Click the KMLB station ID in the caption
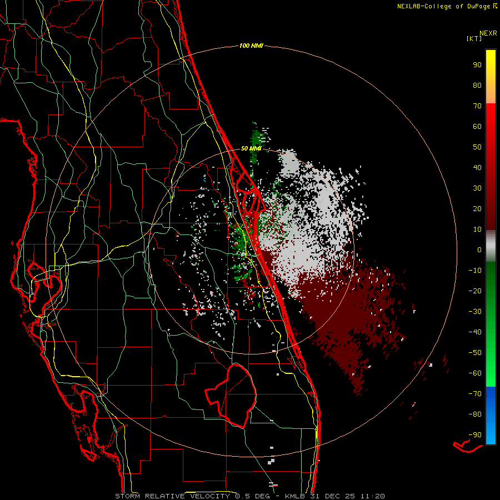 (294, 496)
